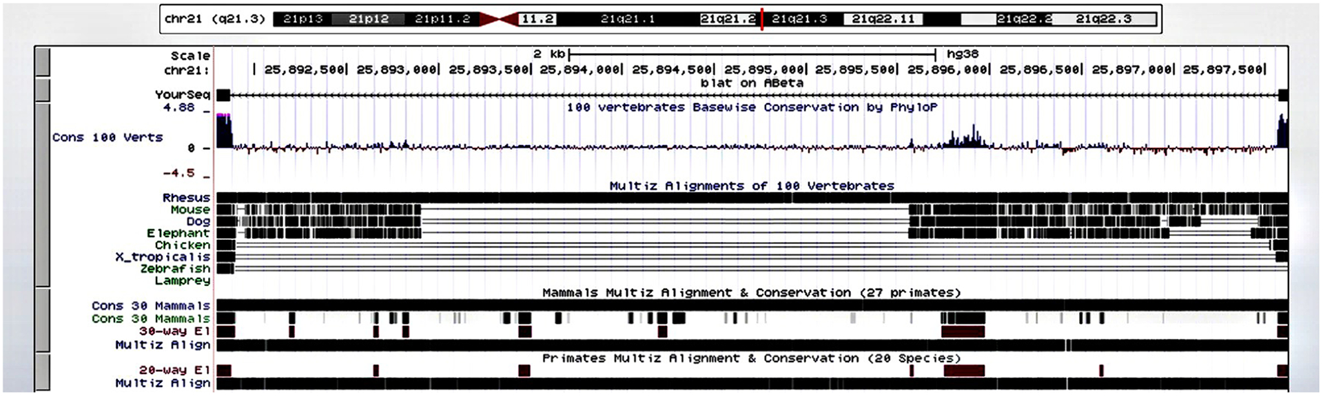Screen dimensions: 1323x396
Task: Click the left YourSeq alignment block
Action: (x=223, y=96)
